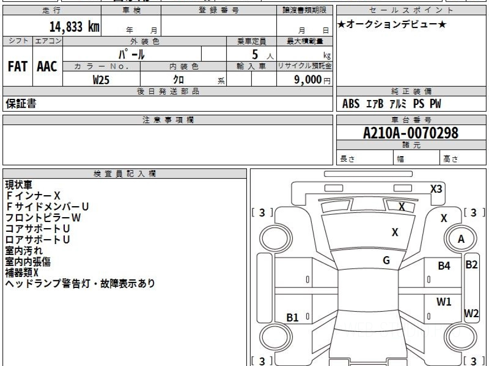Select the セールスポイント header
The width and height of the screenshot is (489, 366).
click(411, 11)
